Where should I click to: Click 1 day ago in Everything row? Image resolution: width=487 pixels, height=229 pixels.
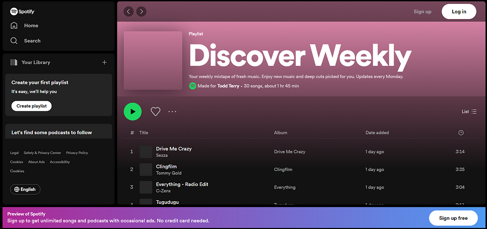[x=375, y=187]
